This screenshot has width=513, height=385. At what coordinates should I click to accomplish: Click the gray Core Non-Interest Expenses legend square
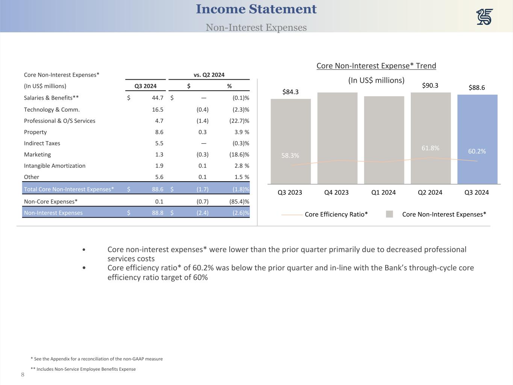click(389, 214)
